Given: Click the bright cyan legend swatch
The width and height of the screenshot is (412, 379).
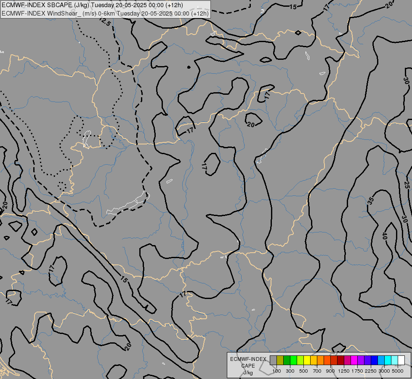Looking at the screenshot, I should pos(388,360).
